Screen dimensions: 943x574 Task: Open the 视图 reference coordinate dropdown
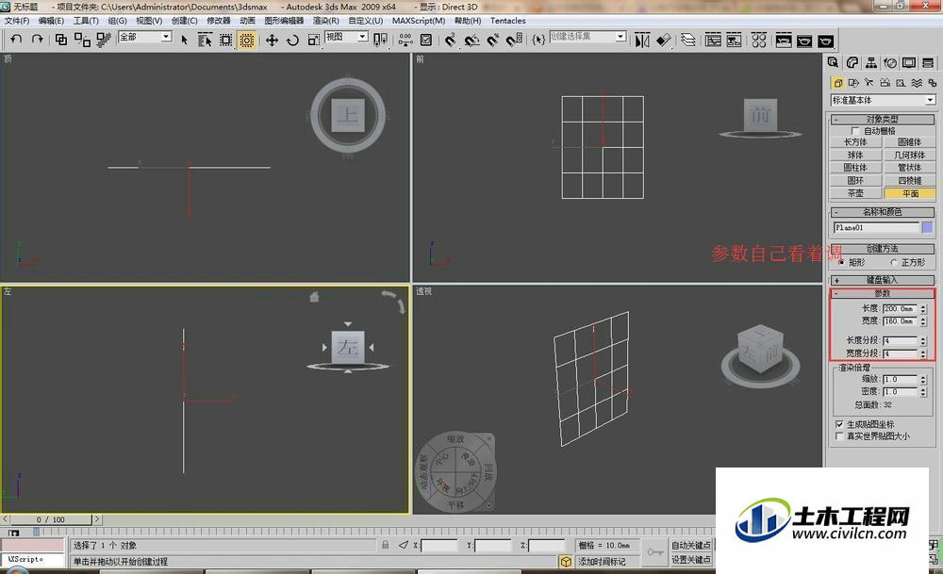346,37
